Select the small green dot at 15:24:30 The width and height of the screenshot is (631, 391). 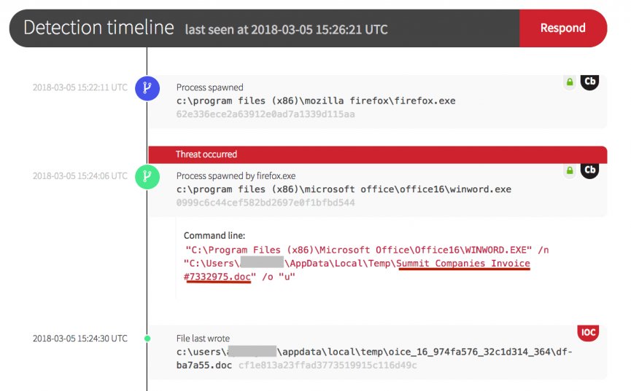tap(147, 339)
